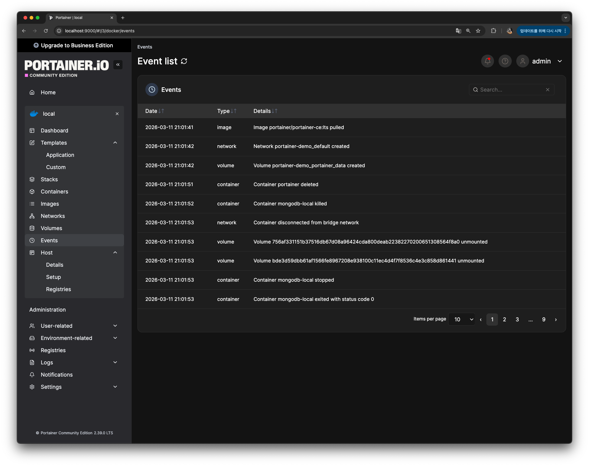Open the notifications bell icon

[487, 61]
